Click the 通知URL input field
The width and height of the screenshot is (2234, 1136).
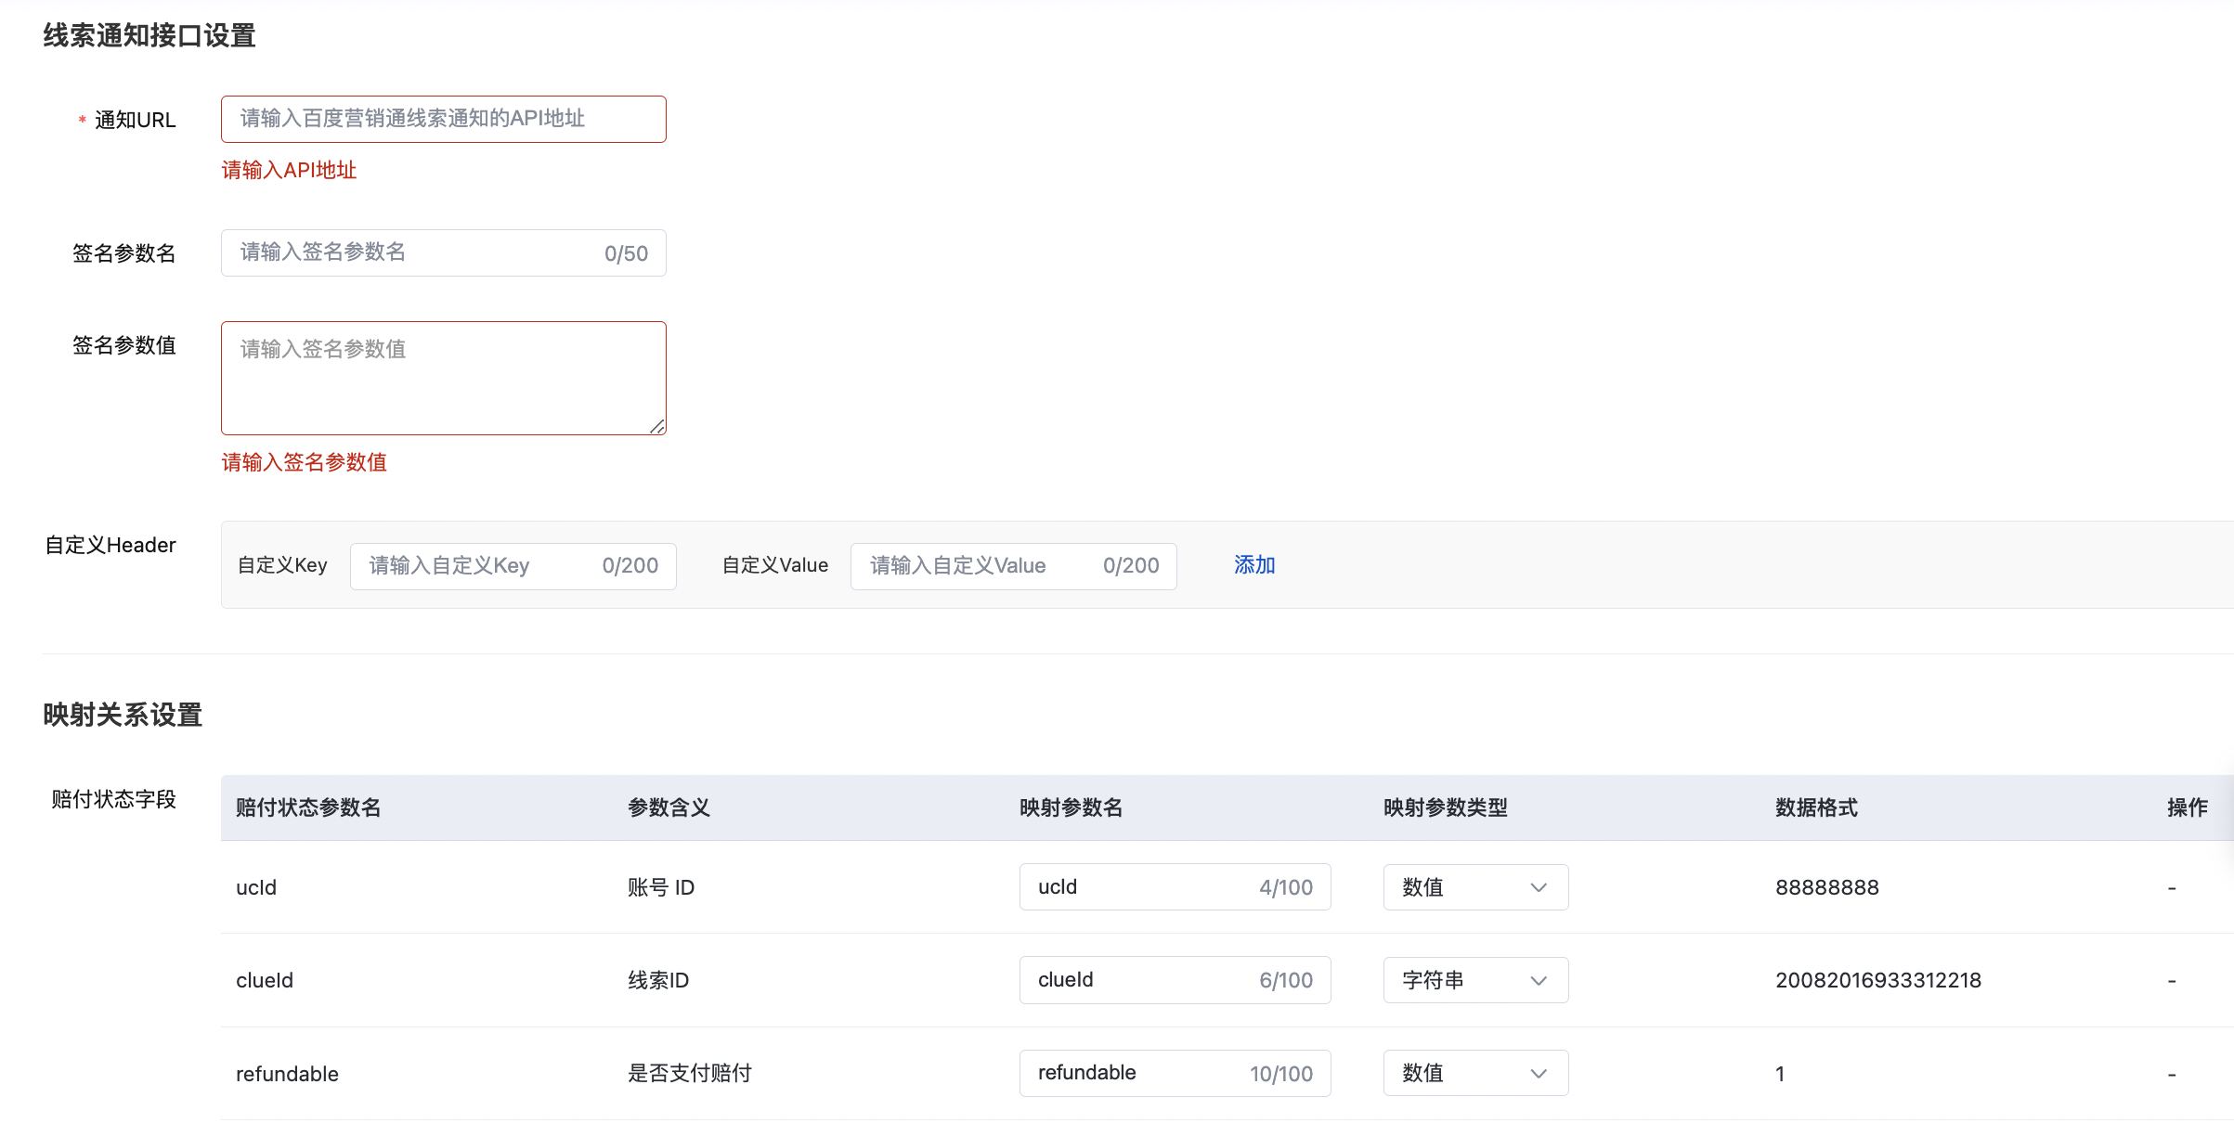(x=443, y=119)
